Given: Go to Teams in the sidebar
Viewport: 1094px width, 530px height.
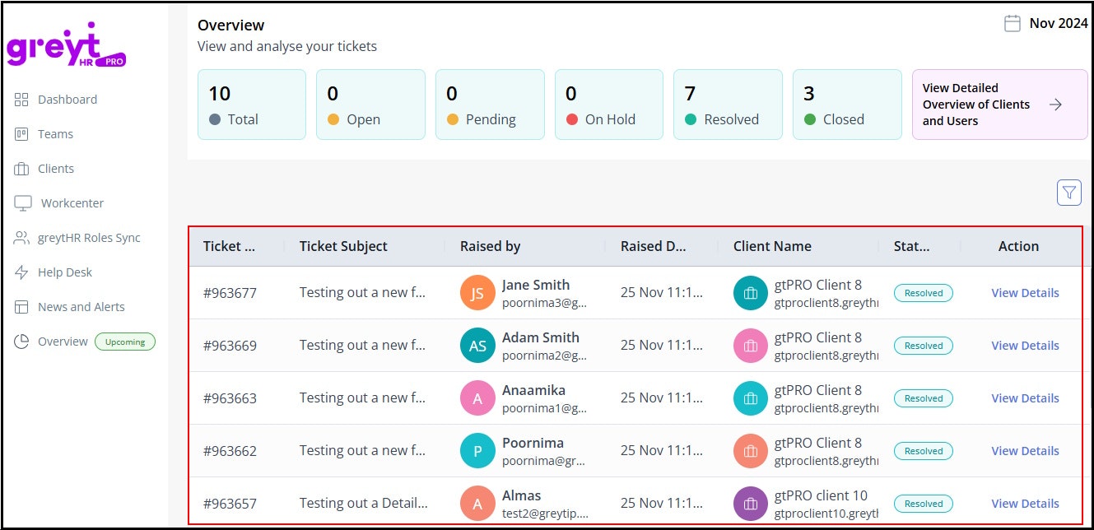Looking at the screenshot, I should (x=55, y=134).
